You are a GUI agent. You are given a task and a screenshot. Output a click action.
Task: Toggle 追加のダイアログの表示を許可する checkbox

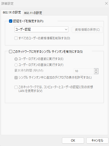16,78
